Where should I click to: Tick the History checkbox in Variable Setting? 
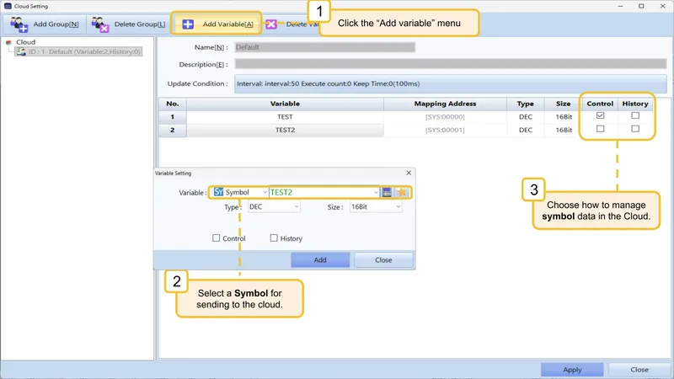274,238
